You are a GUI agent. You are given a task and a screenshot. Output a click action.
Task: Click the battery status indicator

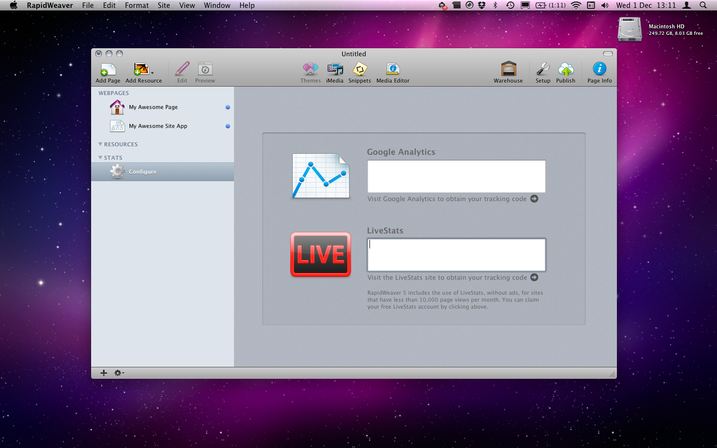coord(550,5)
